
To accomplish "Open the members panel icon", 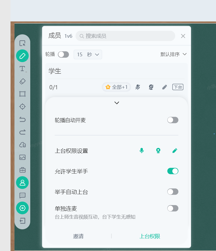I will (x=22, y=183).
